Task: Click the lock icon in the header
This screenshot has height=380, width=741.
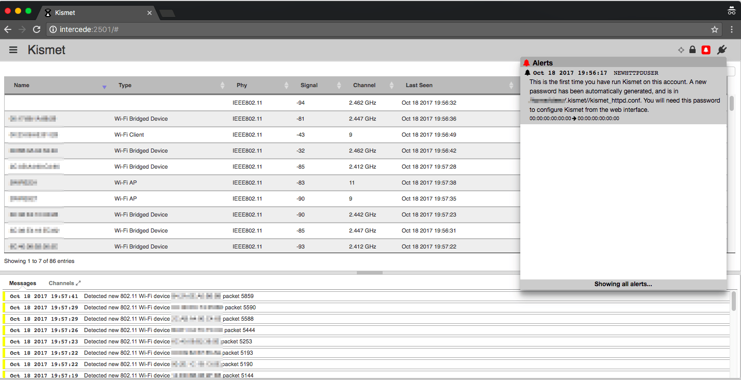Action: [693, 50]
